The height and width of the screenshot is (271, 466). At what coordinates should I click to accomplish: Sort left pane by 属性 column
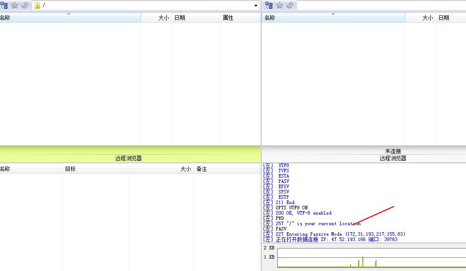(240, 18)
